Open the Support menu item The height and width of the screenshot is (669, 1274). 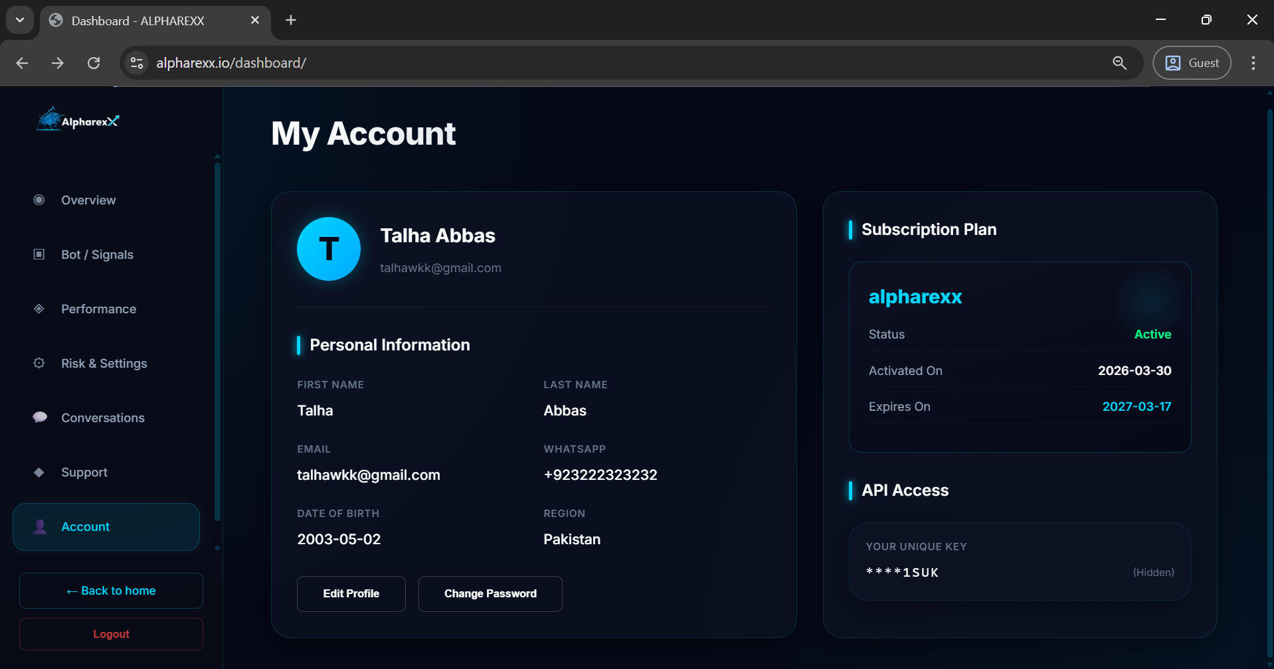click(x=106, y=472)
